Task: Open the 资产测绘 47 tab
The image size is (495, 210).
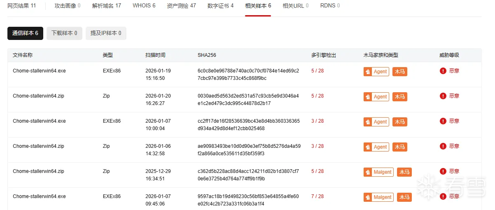Action: click(182, 6)
